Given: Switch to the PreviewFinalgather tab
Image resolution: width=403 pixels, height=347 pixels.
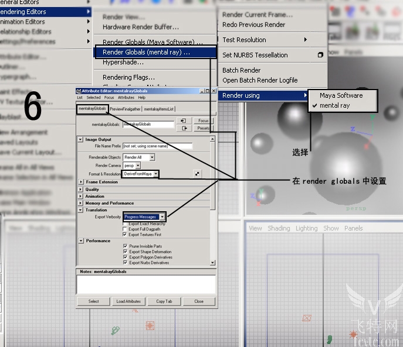Looking at the screenshot, I should pos(125,109).
